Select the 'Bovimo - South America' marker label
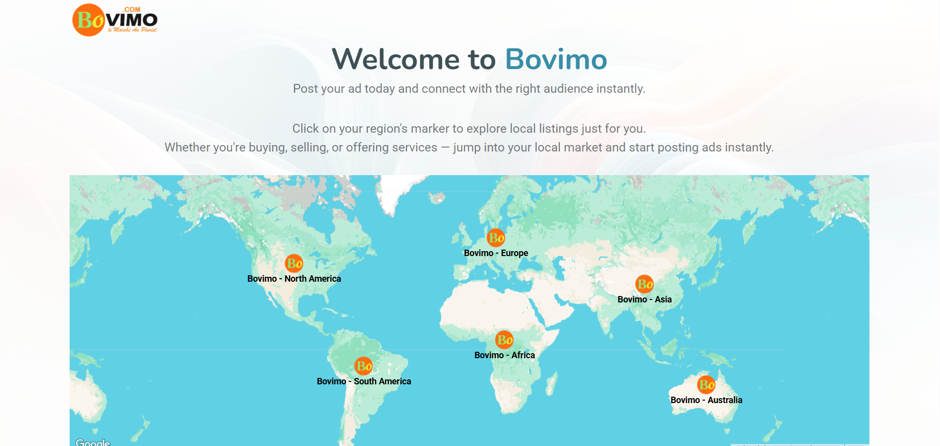Image resolution: width=940 pixels, height=446 pixels. [x=364, y=381]
